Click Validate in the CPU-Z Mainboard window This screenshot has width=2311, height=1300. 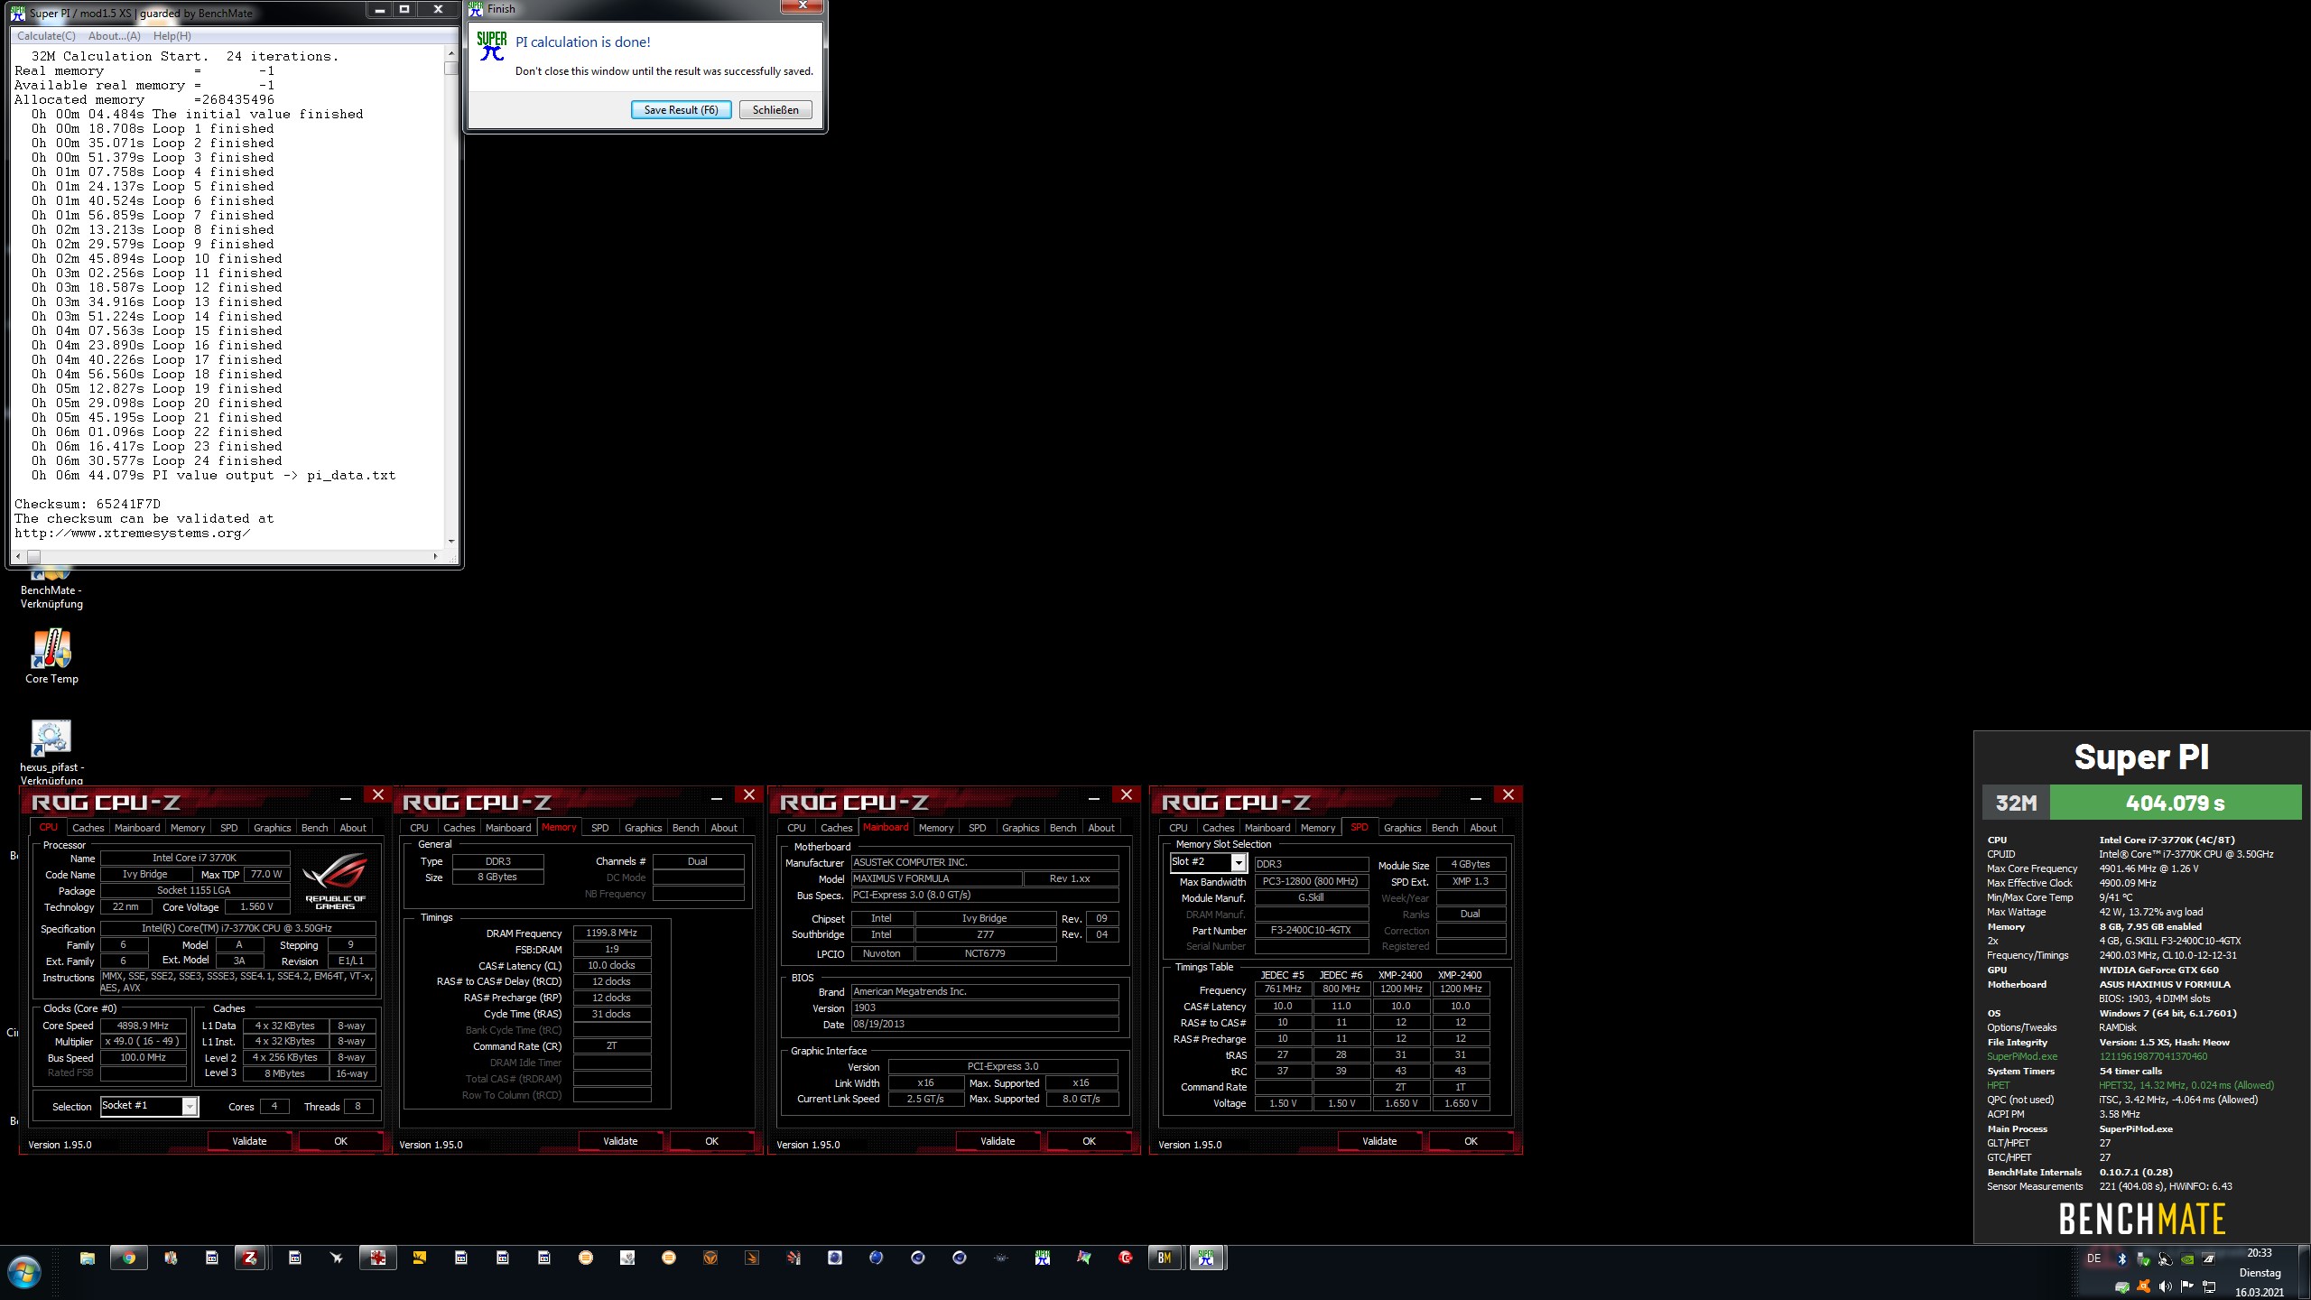coord(998,1141)
